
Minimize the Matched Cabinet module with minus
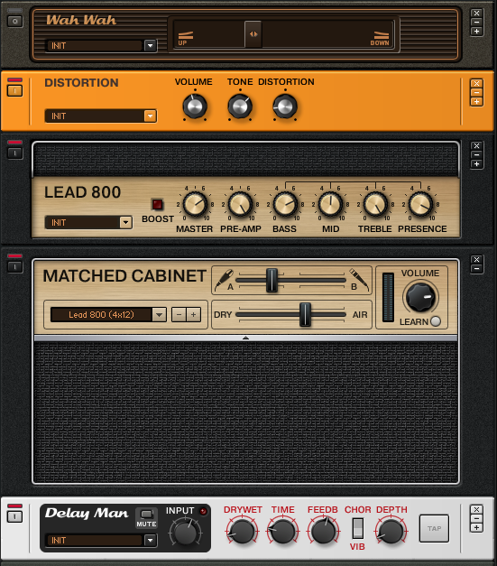point(476,269)
